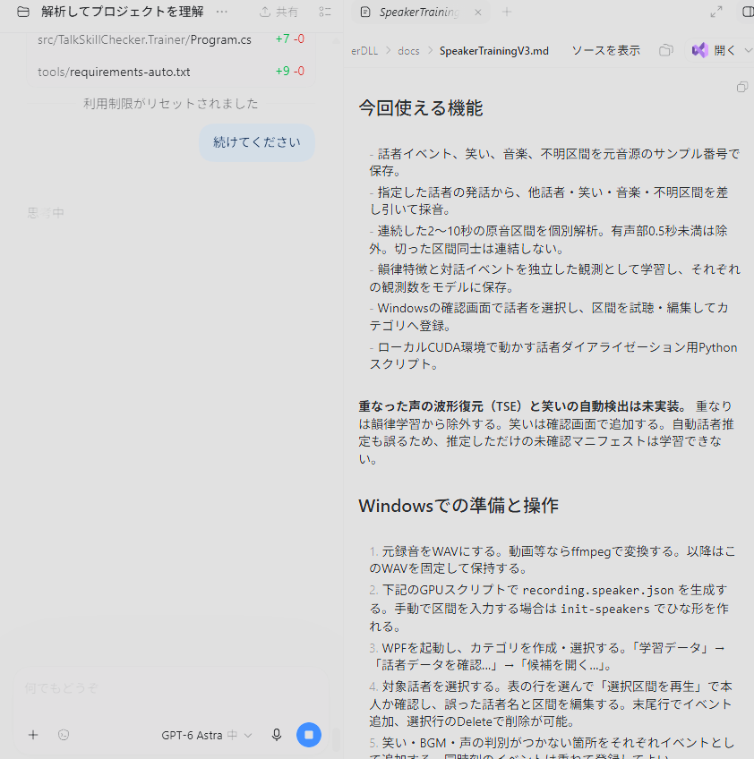
Task: Open the emoji face icon in composer
Action: (x=64, y=735)
